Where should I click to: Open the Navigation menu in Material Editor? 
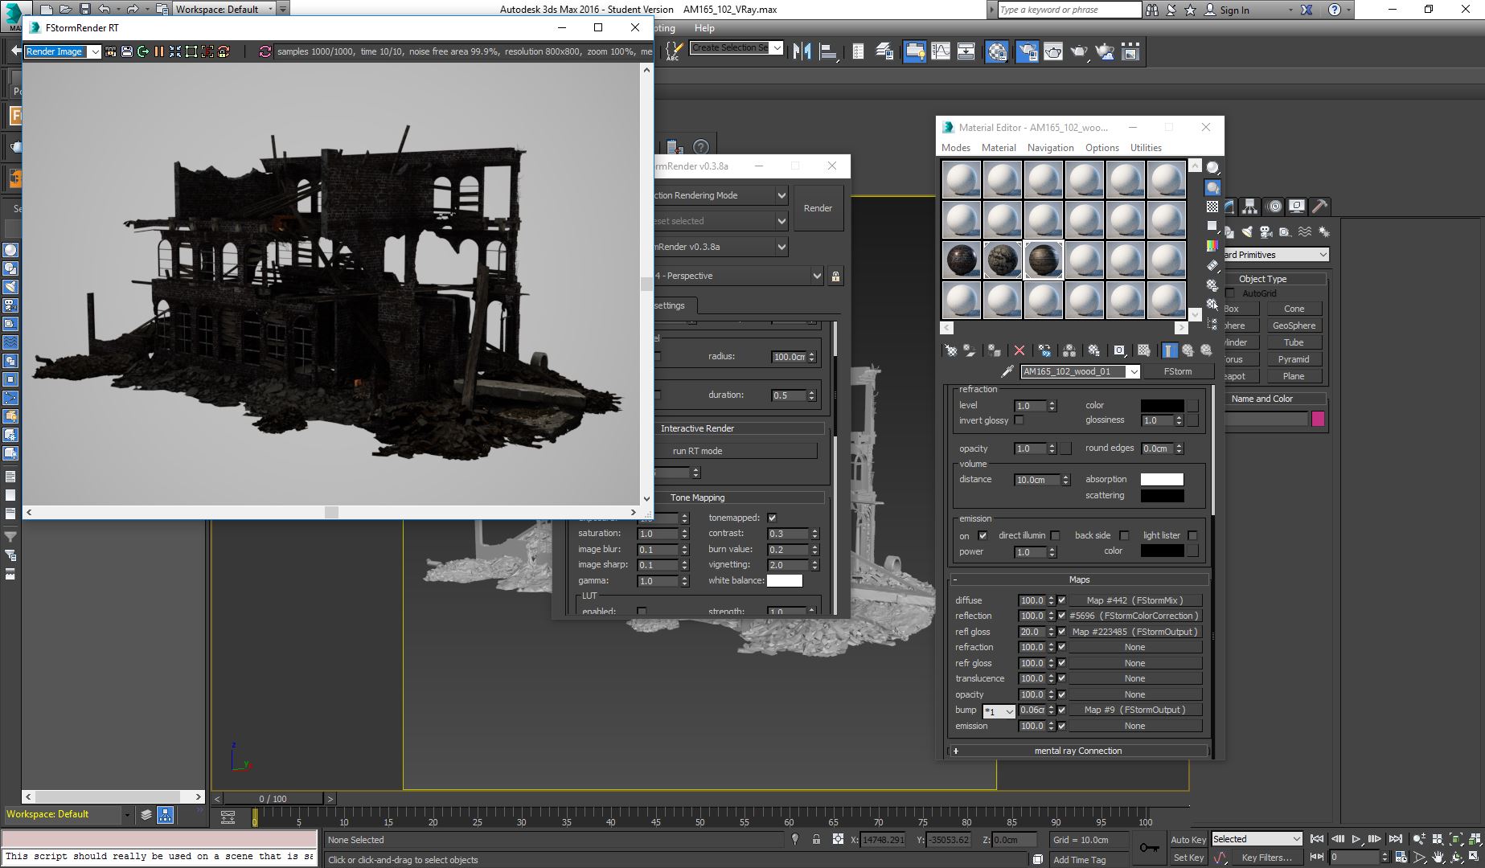tap(1050, 148)
